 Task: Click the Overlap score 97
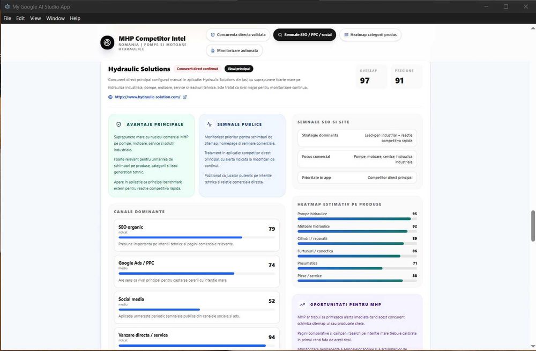click(x=364, y=81)
